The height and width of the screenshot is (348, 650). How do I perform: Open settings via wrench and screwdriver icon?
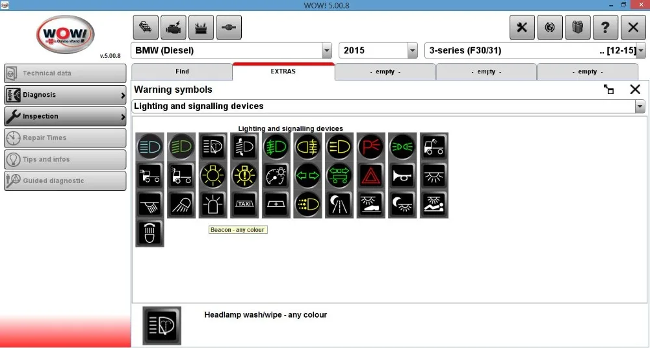[522, 27]
